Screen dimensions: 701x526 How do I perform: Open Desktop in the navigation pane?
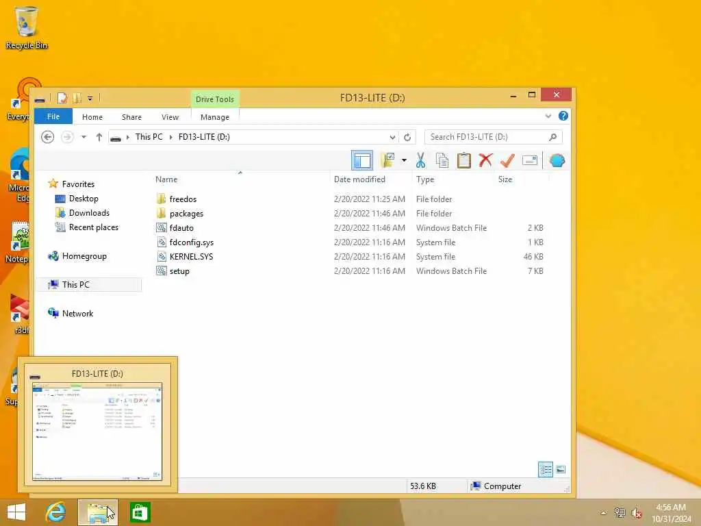[x=83, y=198]
